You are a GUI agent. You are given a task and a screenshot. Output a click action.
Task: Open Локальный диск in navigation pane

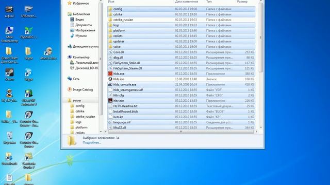tap(84, 63)
